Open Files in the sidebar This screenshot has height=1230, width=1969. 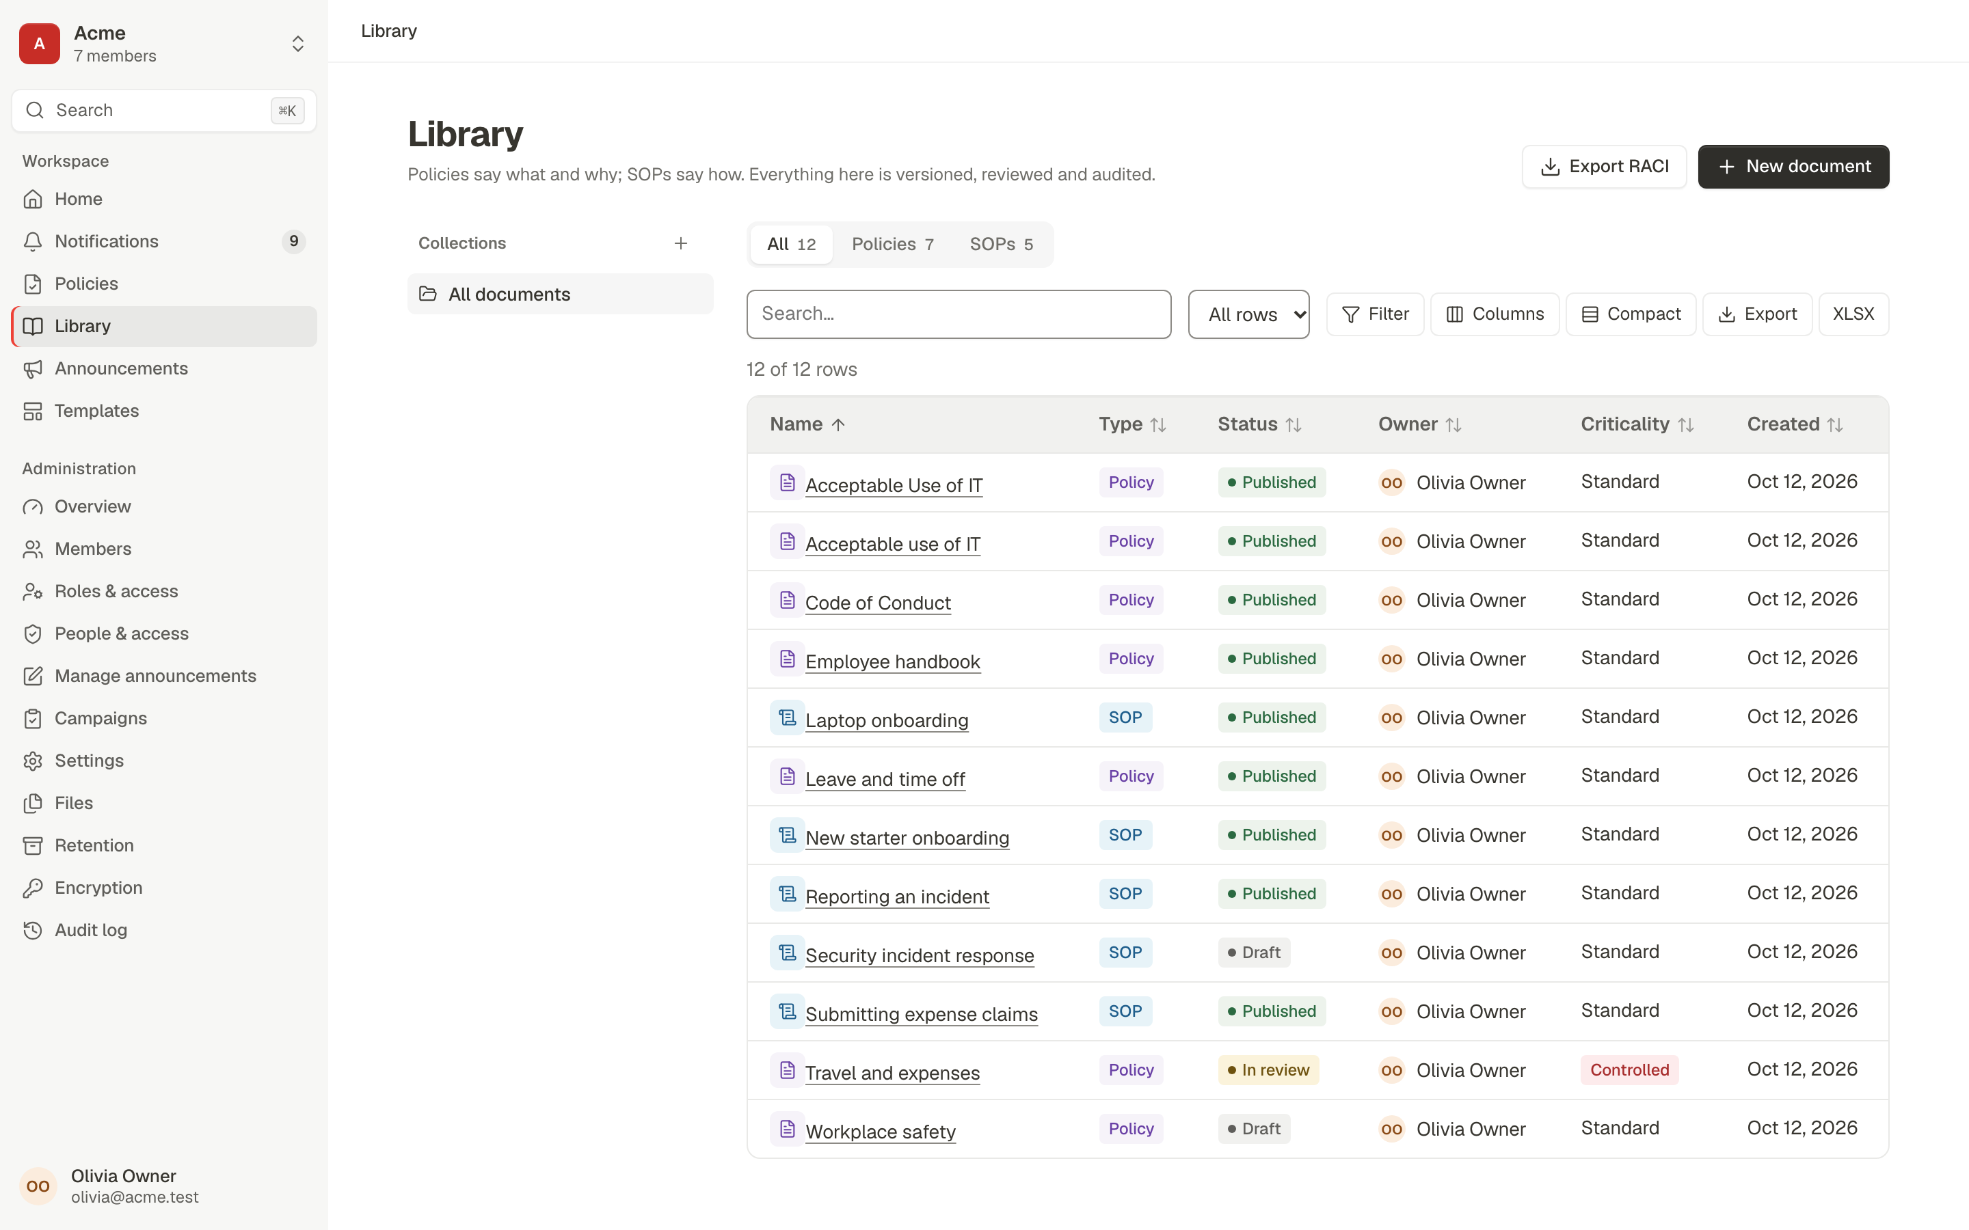(x=163, y=803)
